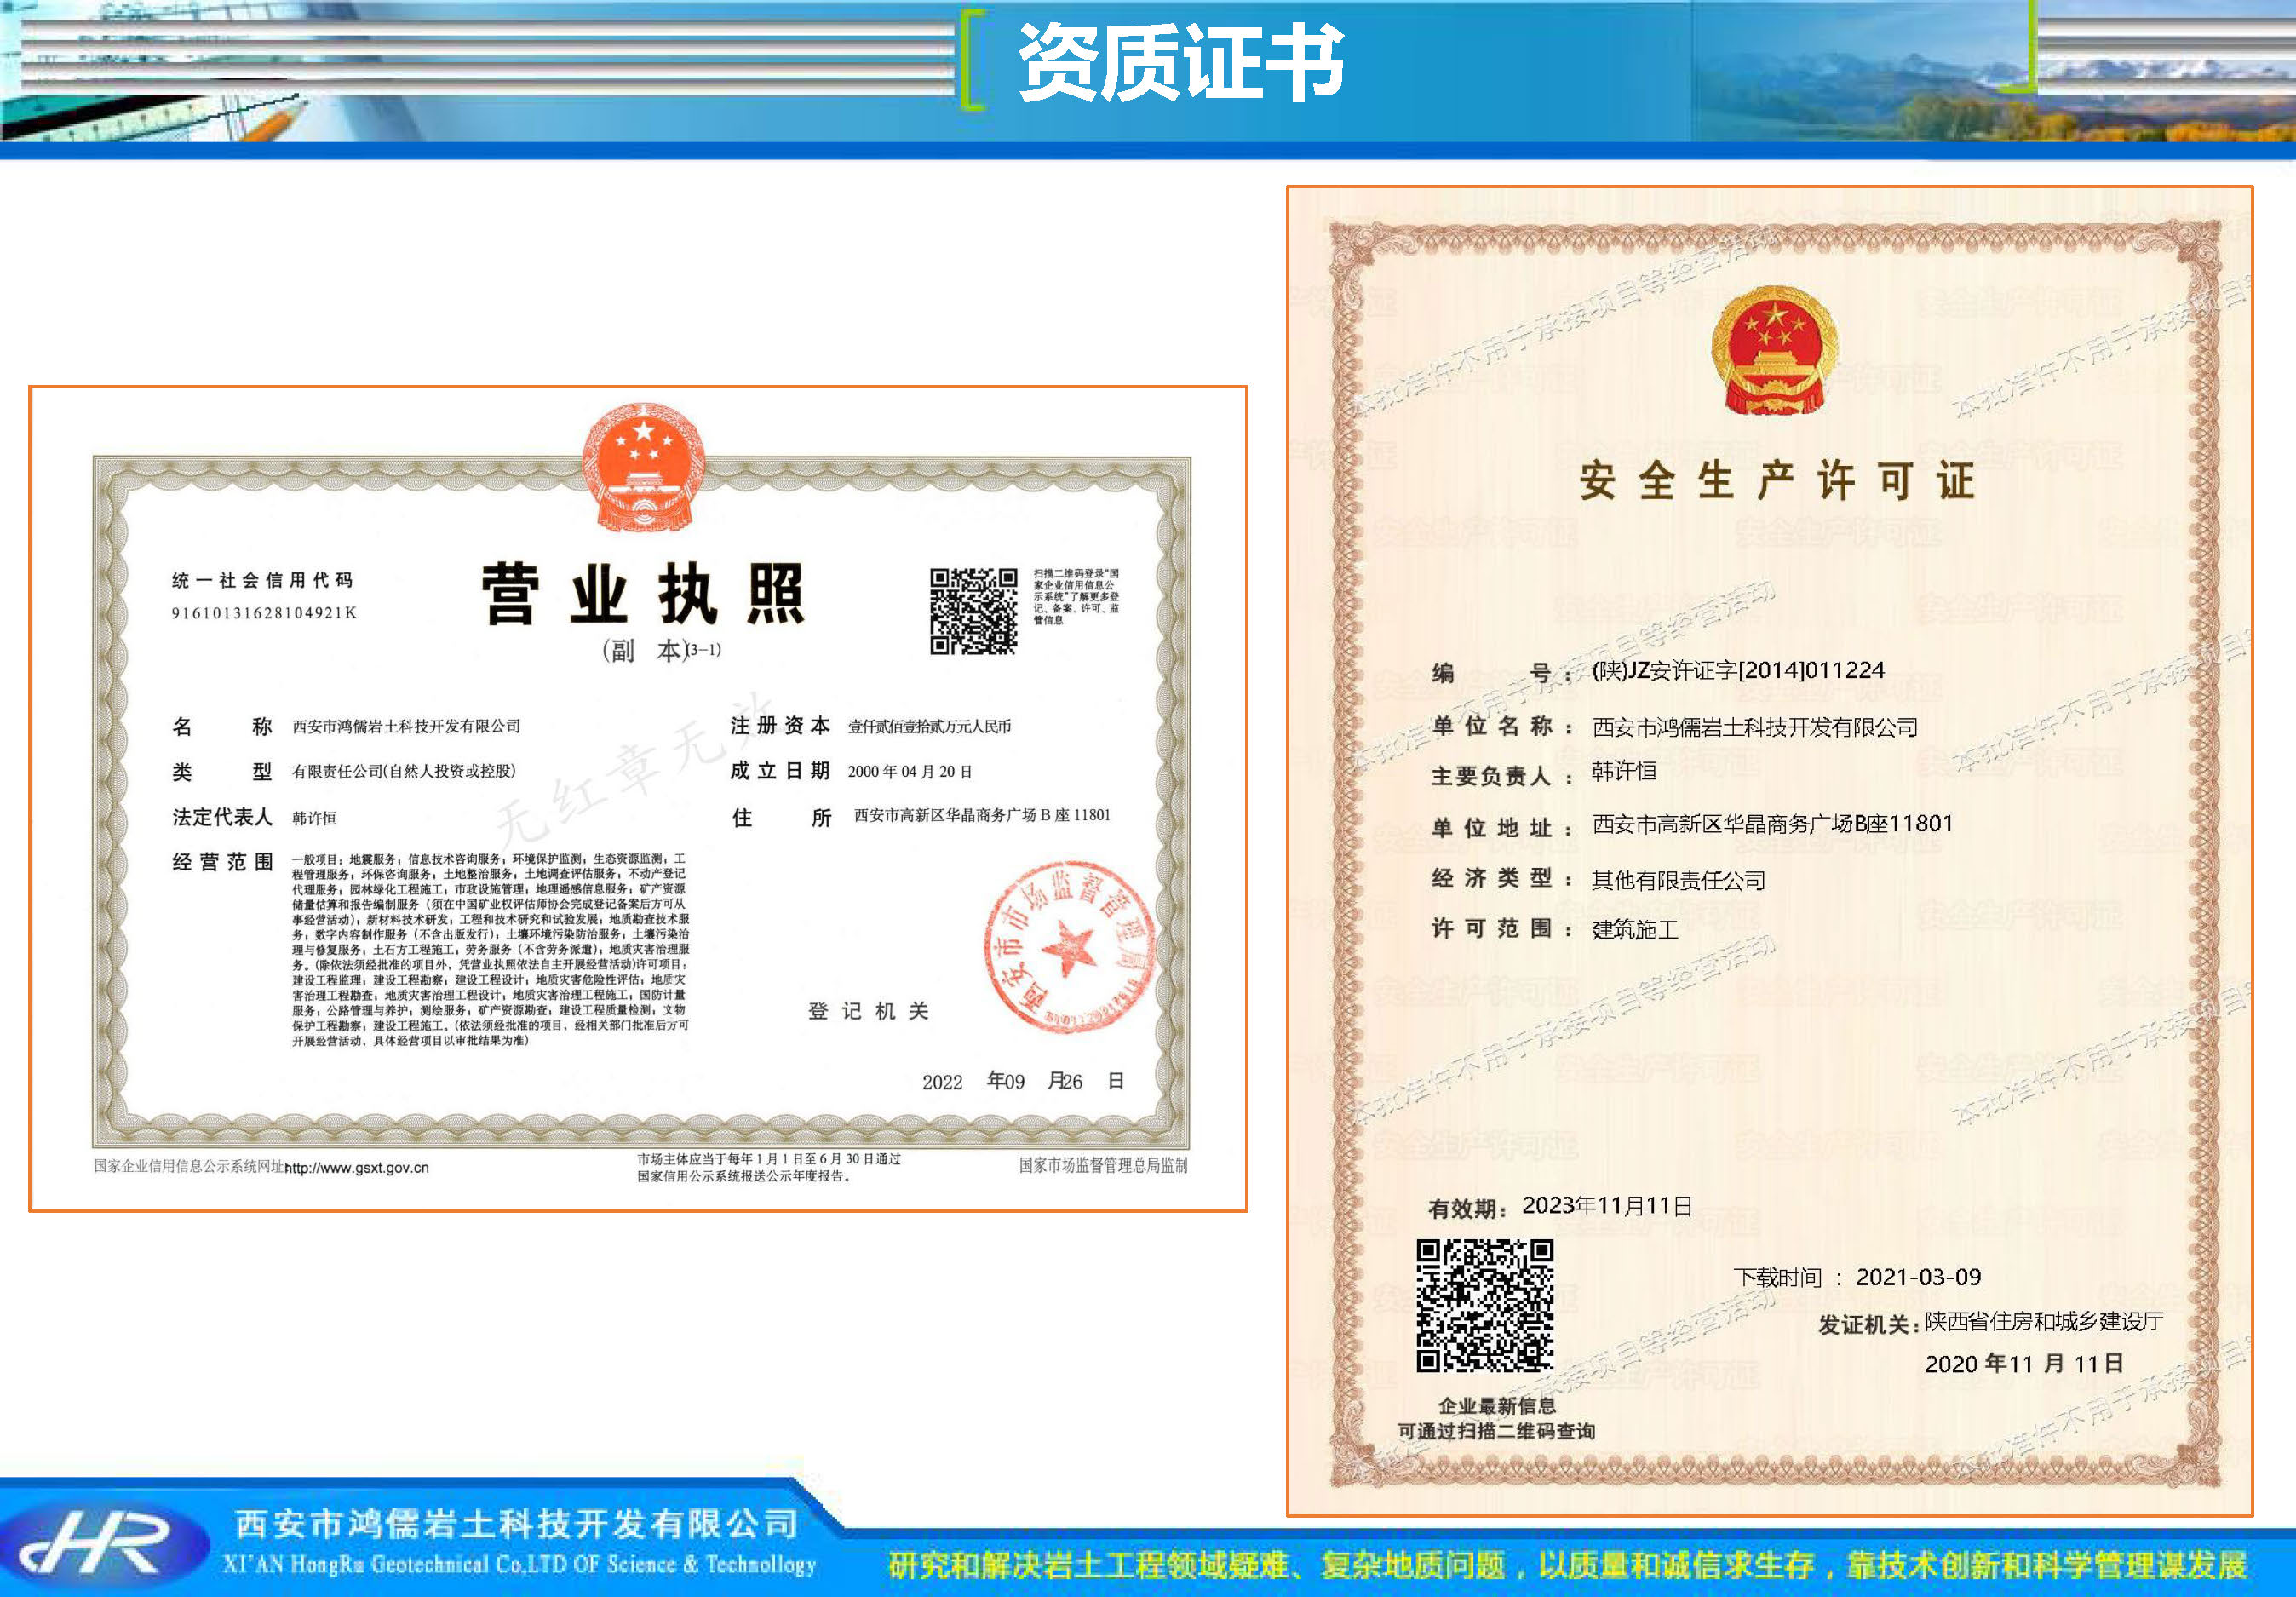Screen dimensions: 2296x1597
Task: Click the "国家市场监督管理总局监制" footer note
Action: coord(1103,1165)
